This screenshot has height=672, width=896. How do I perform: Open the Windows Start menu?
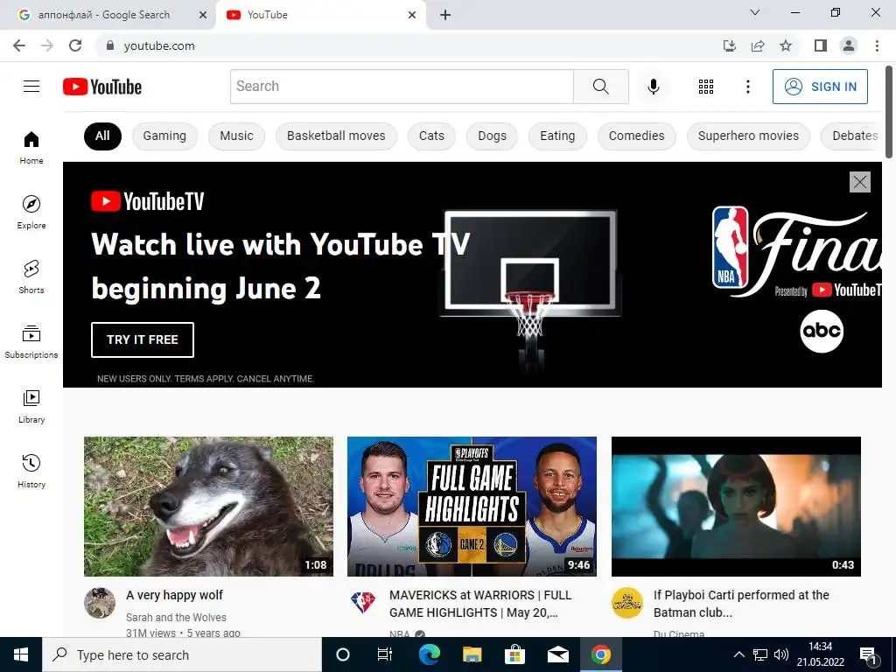point(21,654)
